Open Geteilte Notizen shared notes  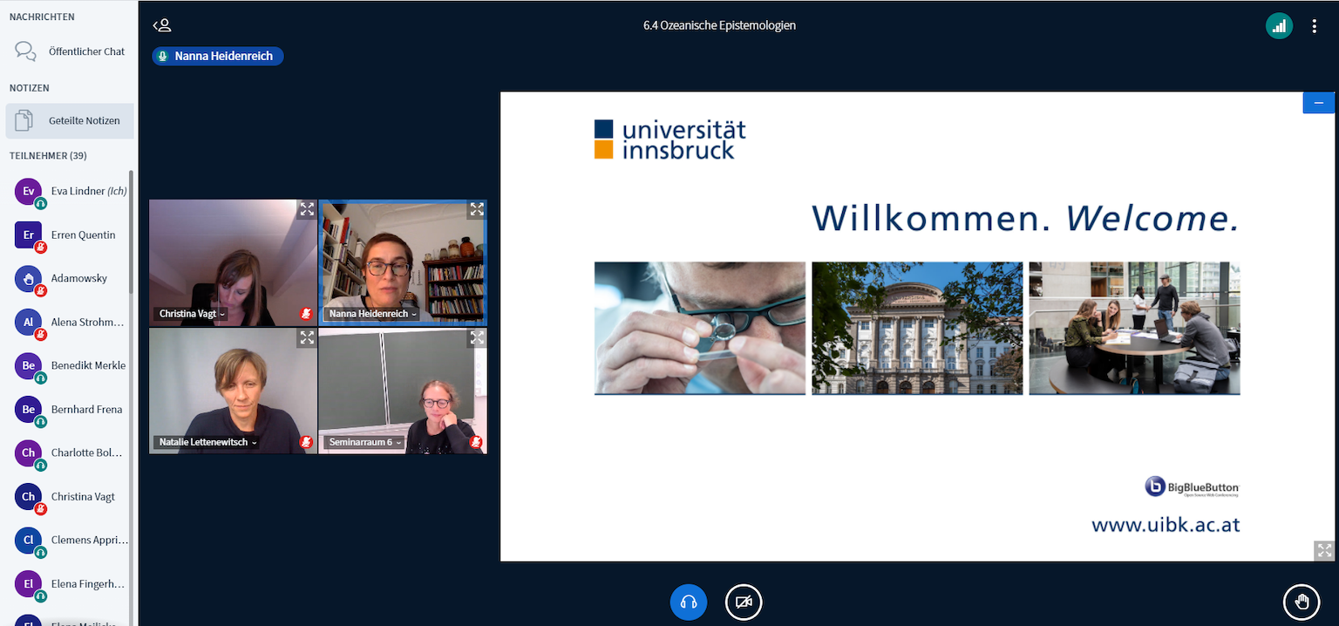point(70,121)
